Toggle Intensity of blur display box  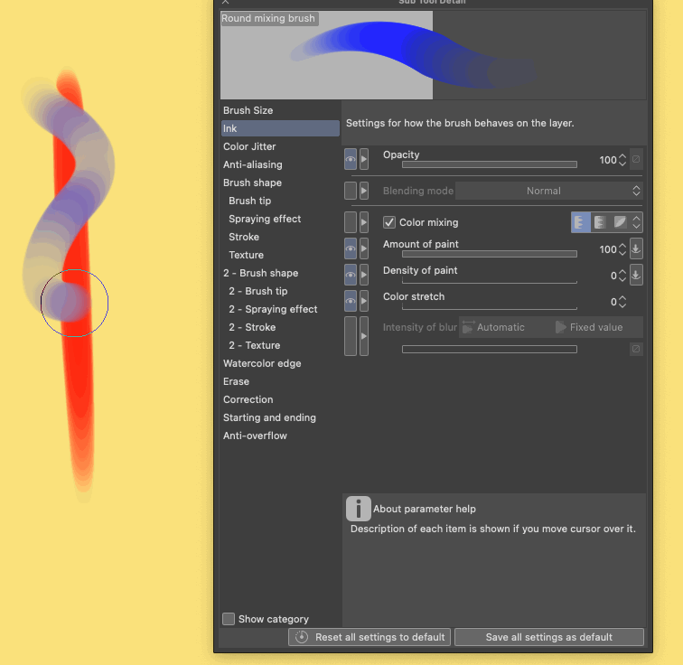(351, 336)
